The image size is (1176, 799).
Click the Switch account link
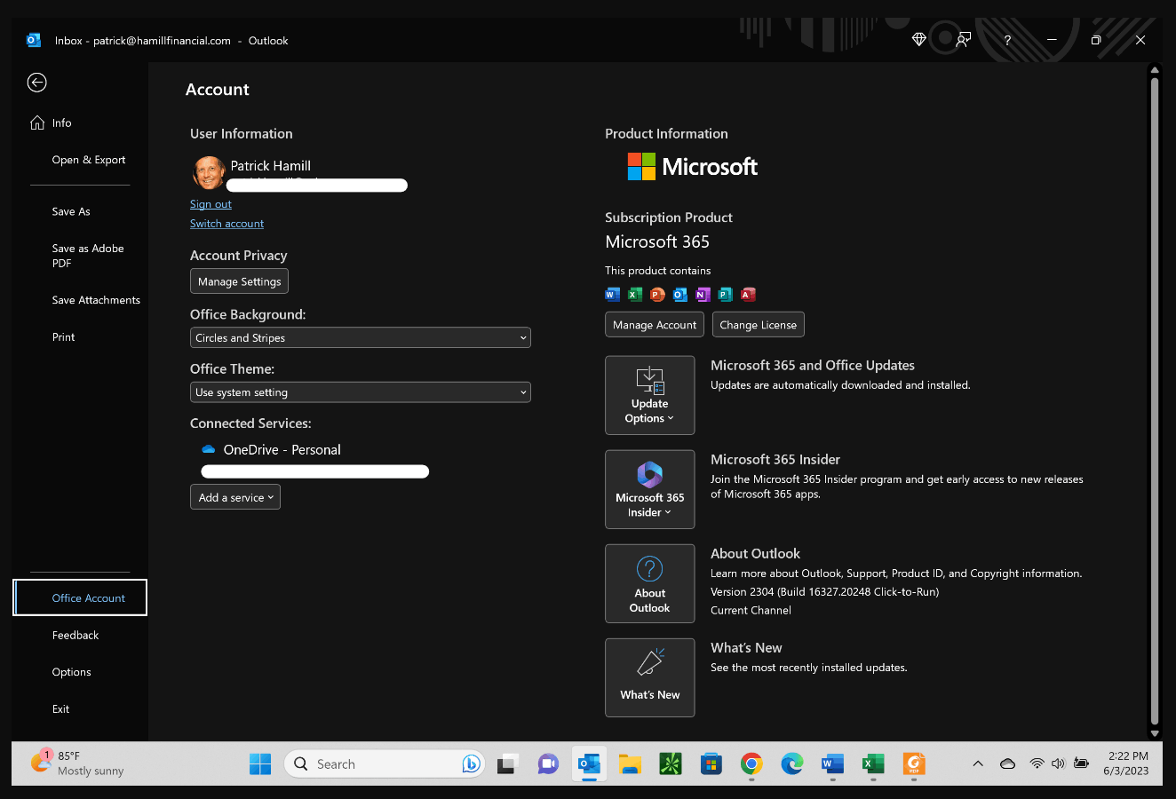coord(226,224)
